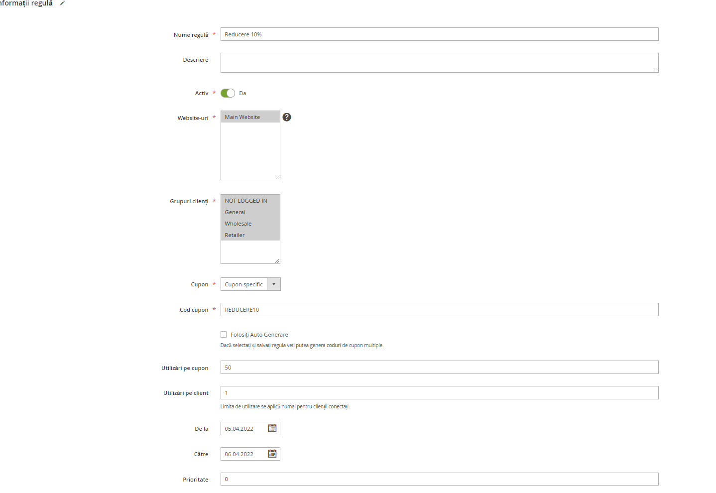Open the Către calendar picker
The height and width of the screenshot is (493, 716).
pyautogui.click(x=272, y=454)
